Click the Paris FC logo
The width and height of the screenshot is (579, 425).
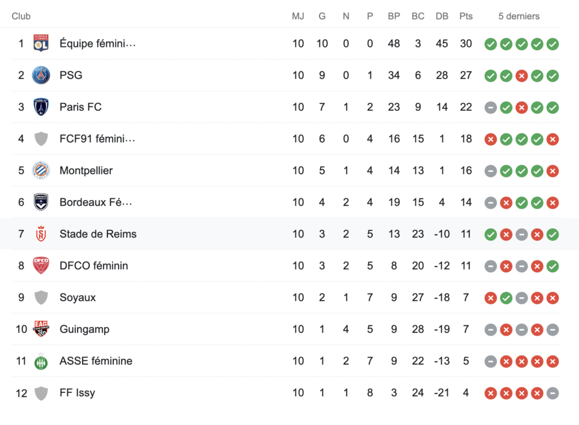click(41, 107)
